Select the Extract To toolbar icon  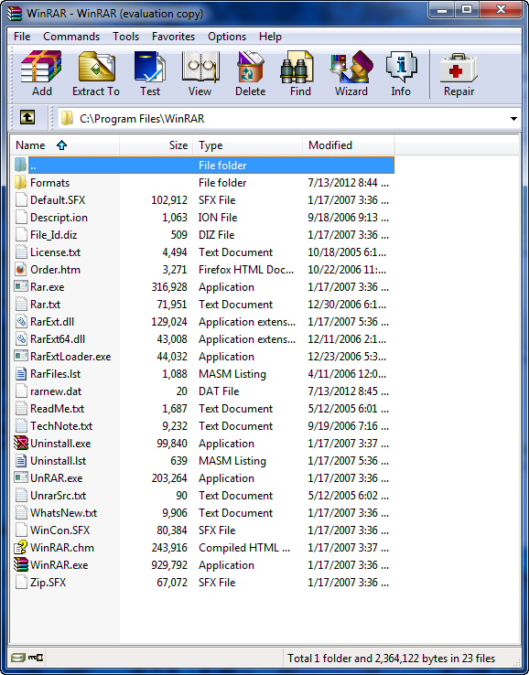coord(96,73)
